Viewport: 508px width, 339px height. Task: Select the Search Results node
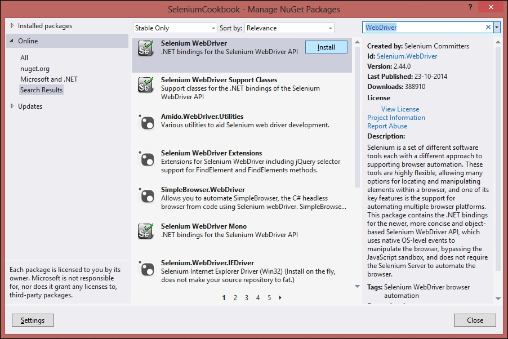coord(42,90)
